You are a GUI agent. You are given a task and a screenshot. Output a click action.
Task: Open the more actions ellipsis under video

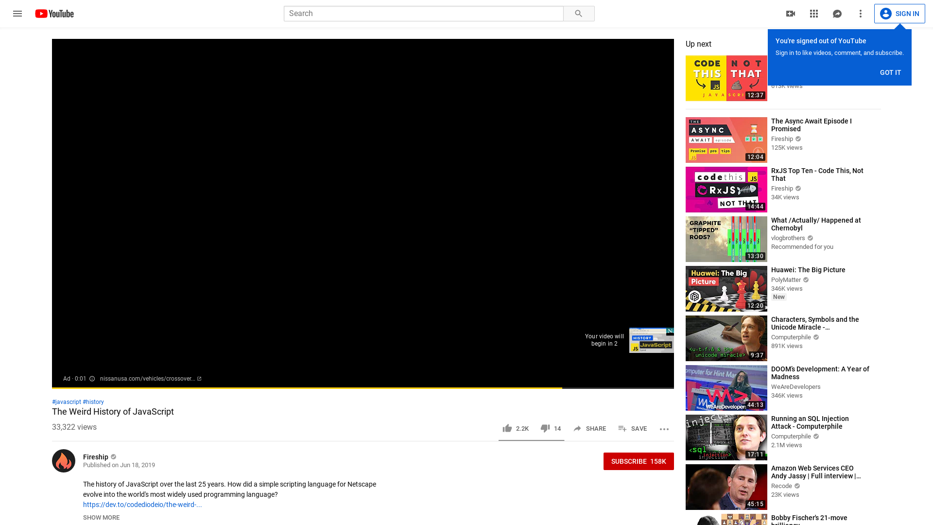(x=664, y=429)
